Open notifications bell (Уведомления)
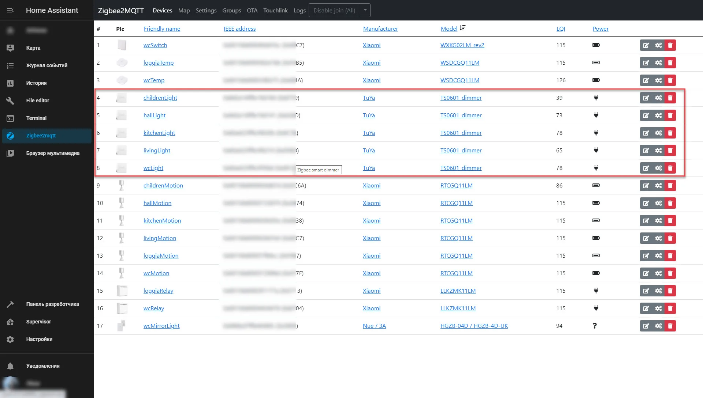This screenshot has height=398, width=703. 42,366
